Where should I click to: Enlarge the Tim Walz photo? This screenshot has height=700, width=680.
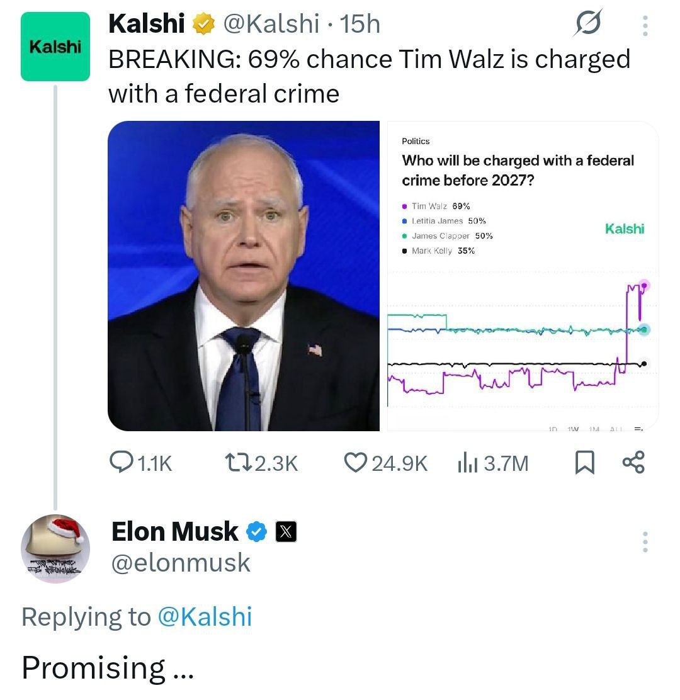tap(243, 276)
